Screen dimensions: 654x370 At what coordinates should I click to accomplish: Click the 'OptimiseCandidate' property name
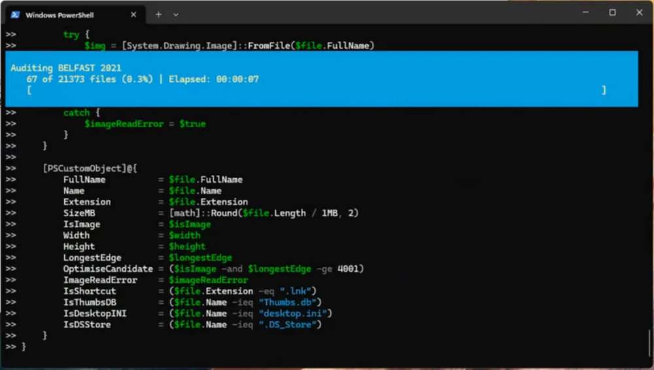pos(108,268)
